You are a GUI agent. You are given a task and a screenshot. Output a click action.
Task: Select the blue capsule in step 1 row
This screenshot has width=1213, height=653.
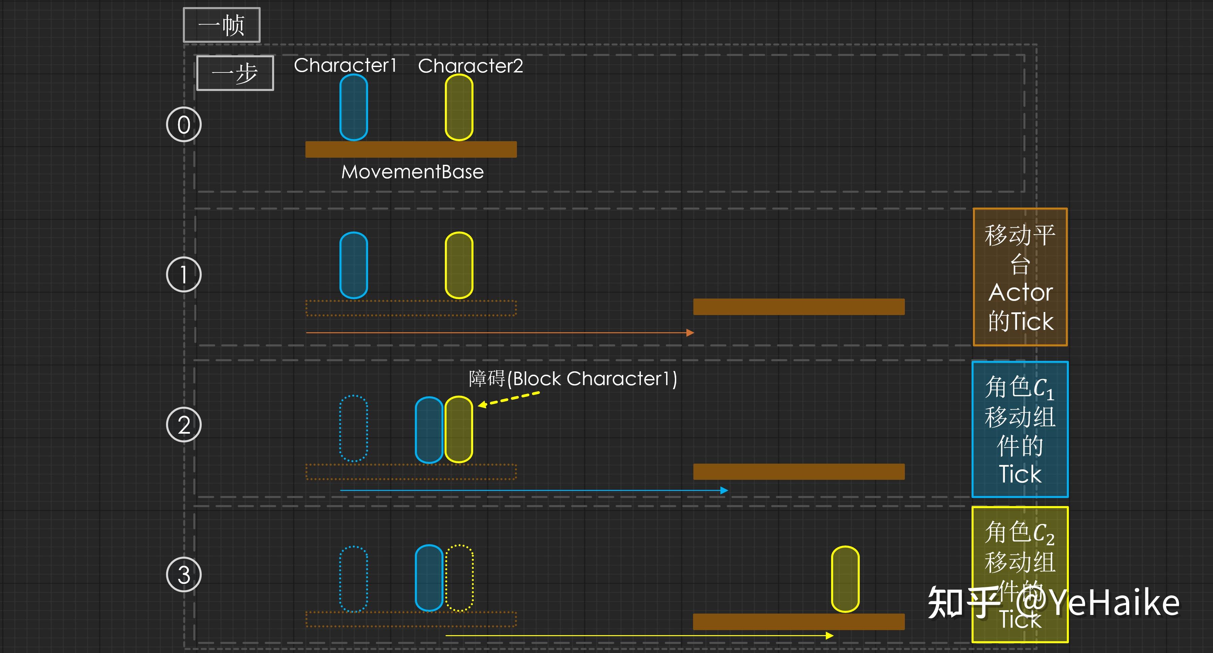pos(354,265)
